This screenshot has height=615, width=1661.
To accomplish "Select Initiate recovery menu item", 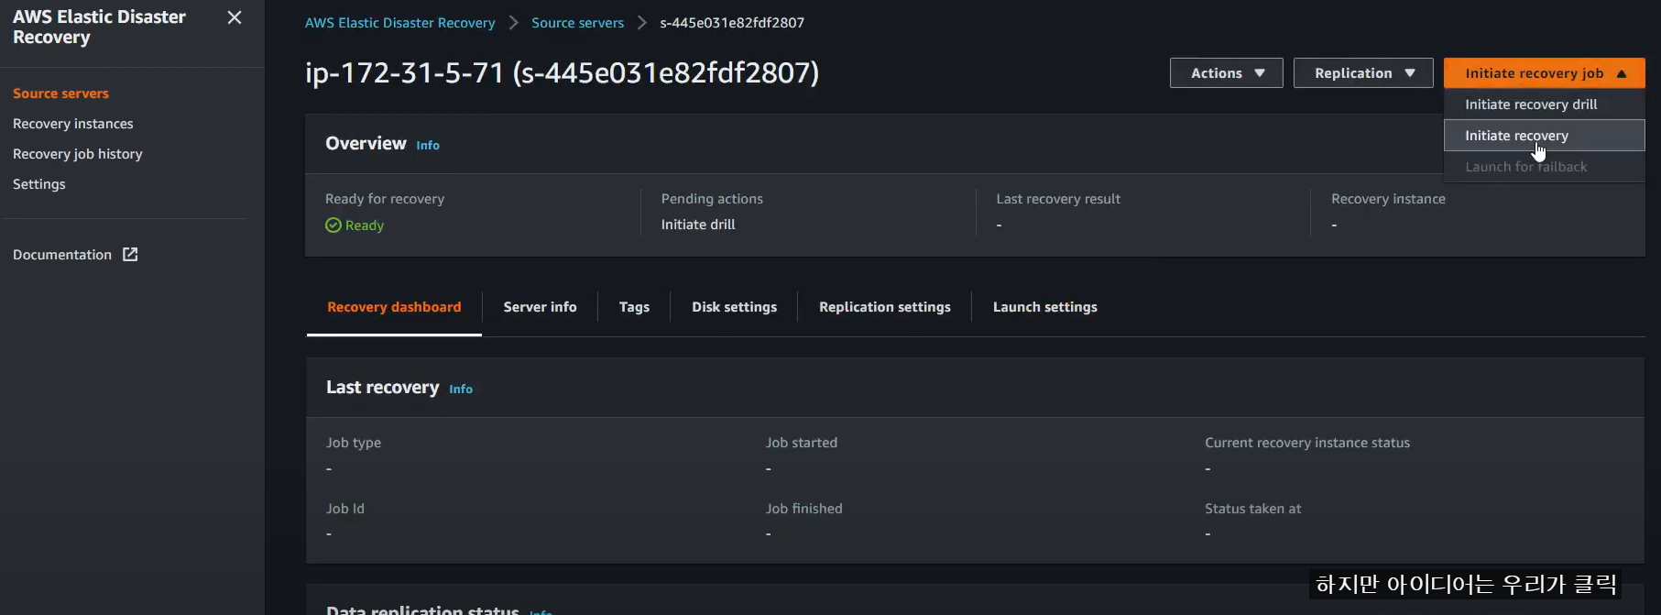I will pos(1545,136).
